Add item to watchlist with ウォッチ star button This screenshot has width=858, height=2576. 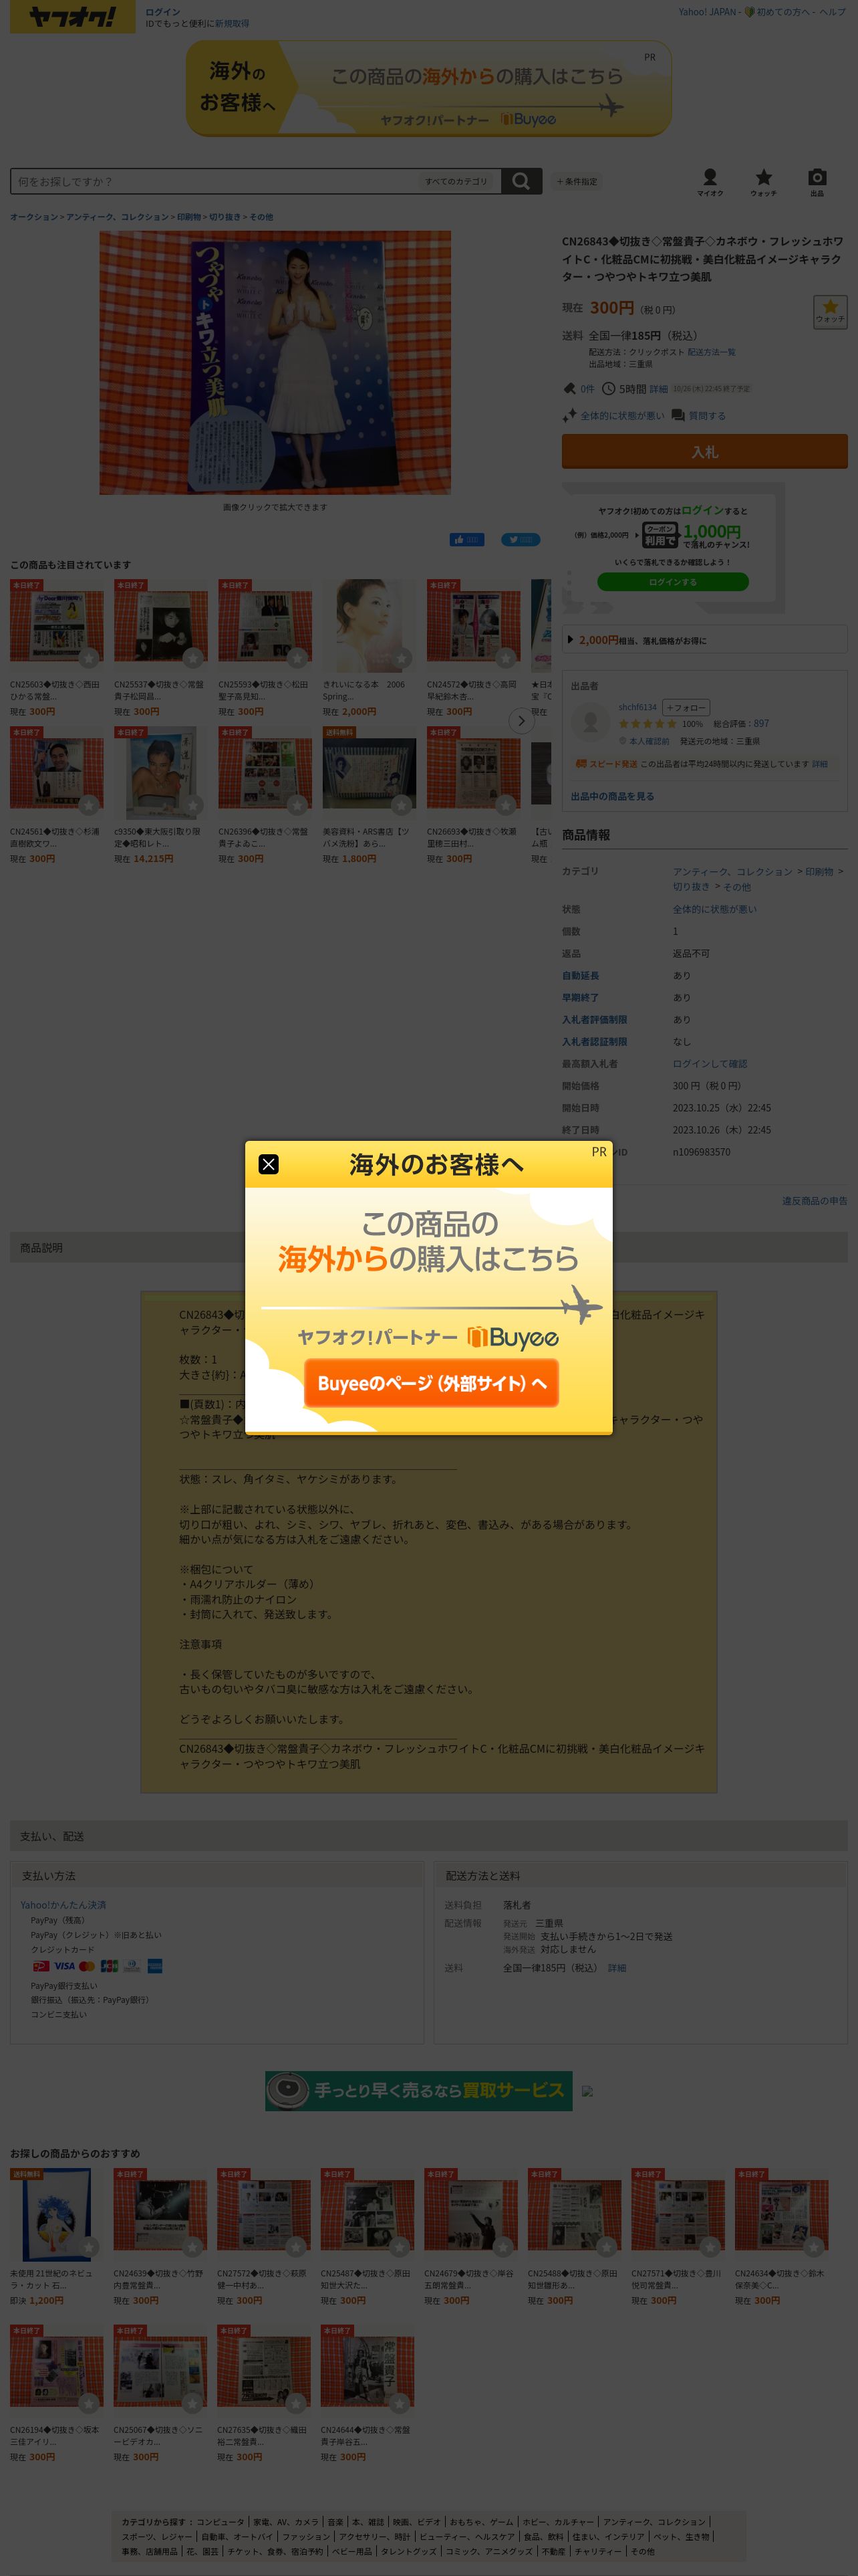[830, 311]
